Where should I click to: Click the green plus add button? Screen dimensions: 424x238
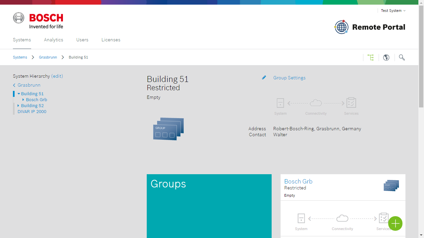pyautogui.click(x=395, y=224)
